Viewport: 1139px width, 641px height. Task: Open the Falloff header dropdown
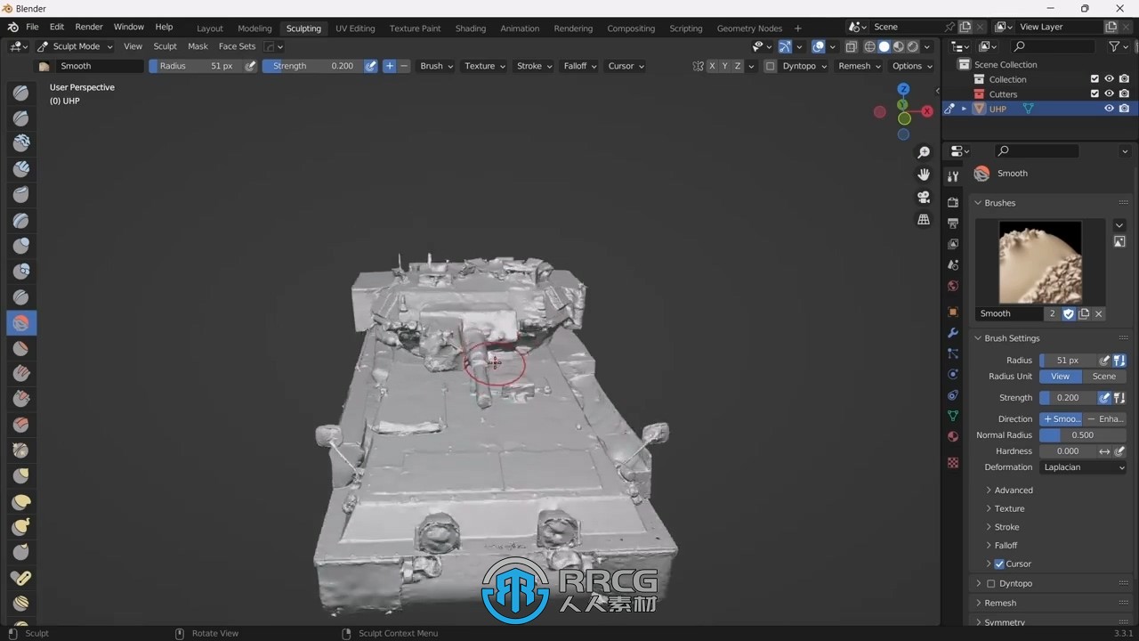click(x=580, y=66)
